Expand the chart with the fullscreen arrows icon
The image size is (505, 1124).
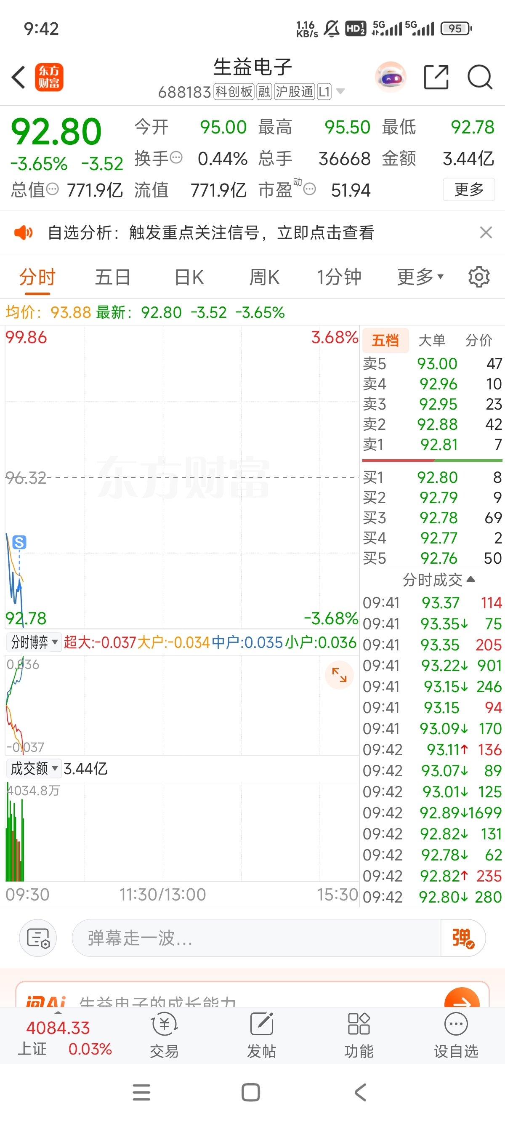coord(339,675)
